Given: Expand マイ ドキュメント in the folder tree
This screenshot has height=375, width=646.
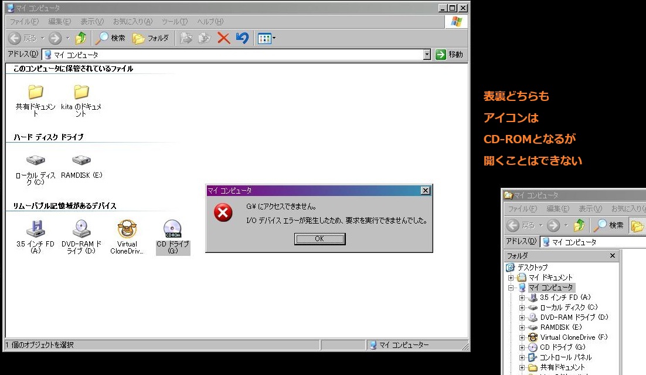Looking at the screenshot, I should 511,278.
